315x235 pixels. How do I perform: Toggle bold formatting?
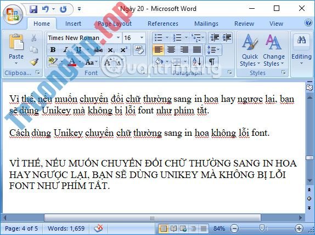tap(53, 50)
